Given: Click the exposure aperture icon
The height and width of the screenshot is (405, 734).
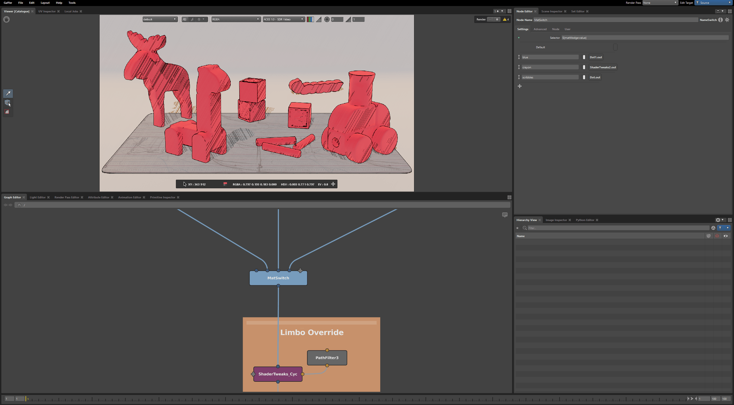Looking at the screenshot, I should point(327,20).
